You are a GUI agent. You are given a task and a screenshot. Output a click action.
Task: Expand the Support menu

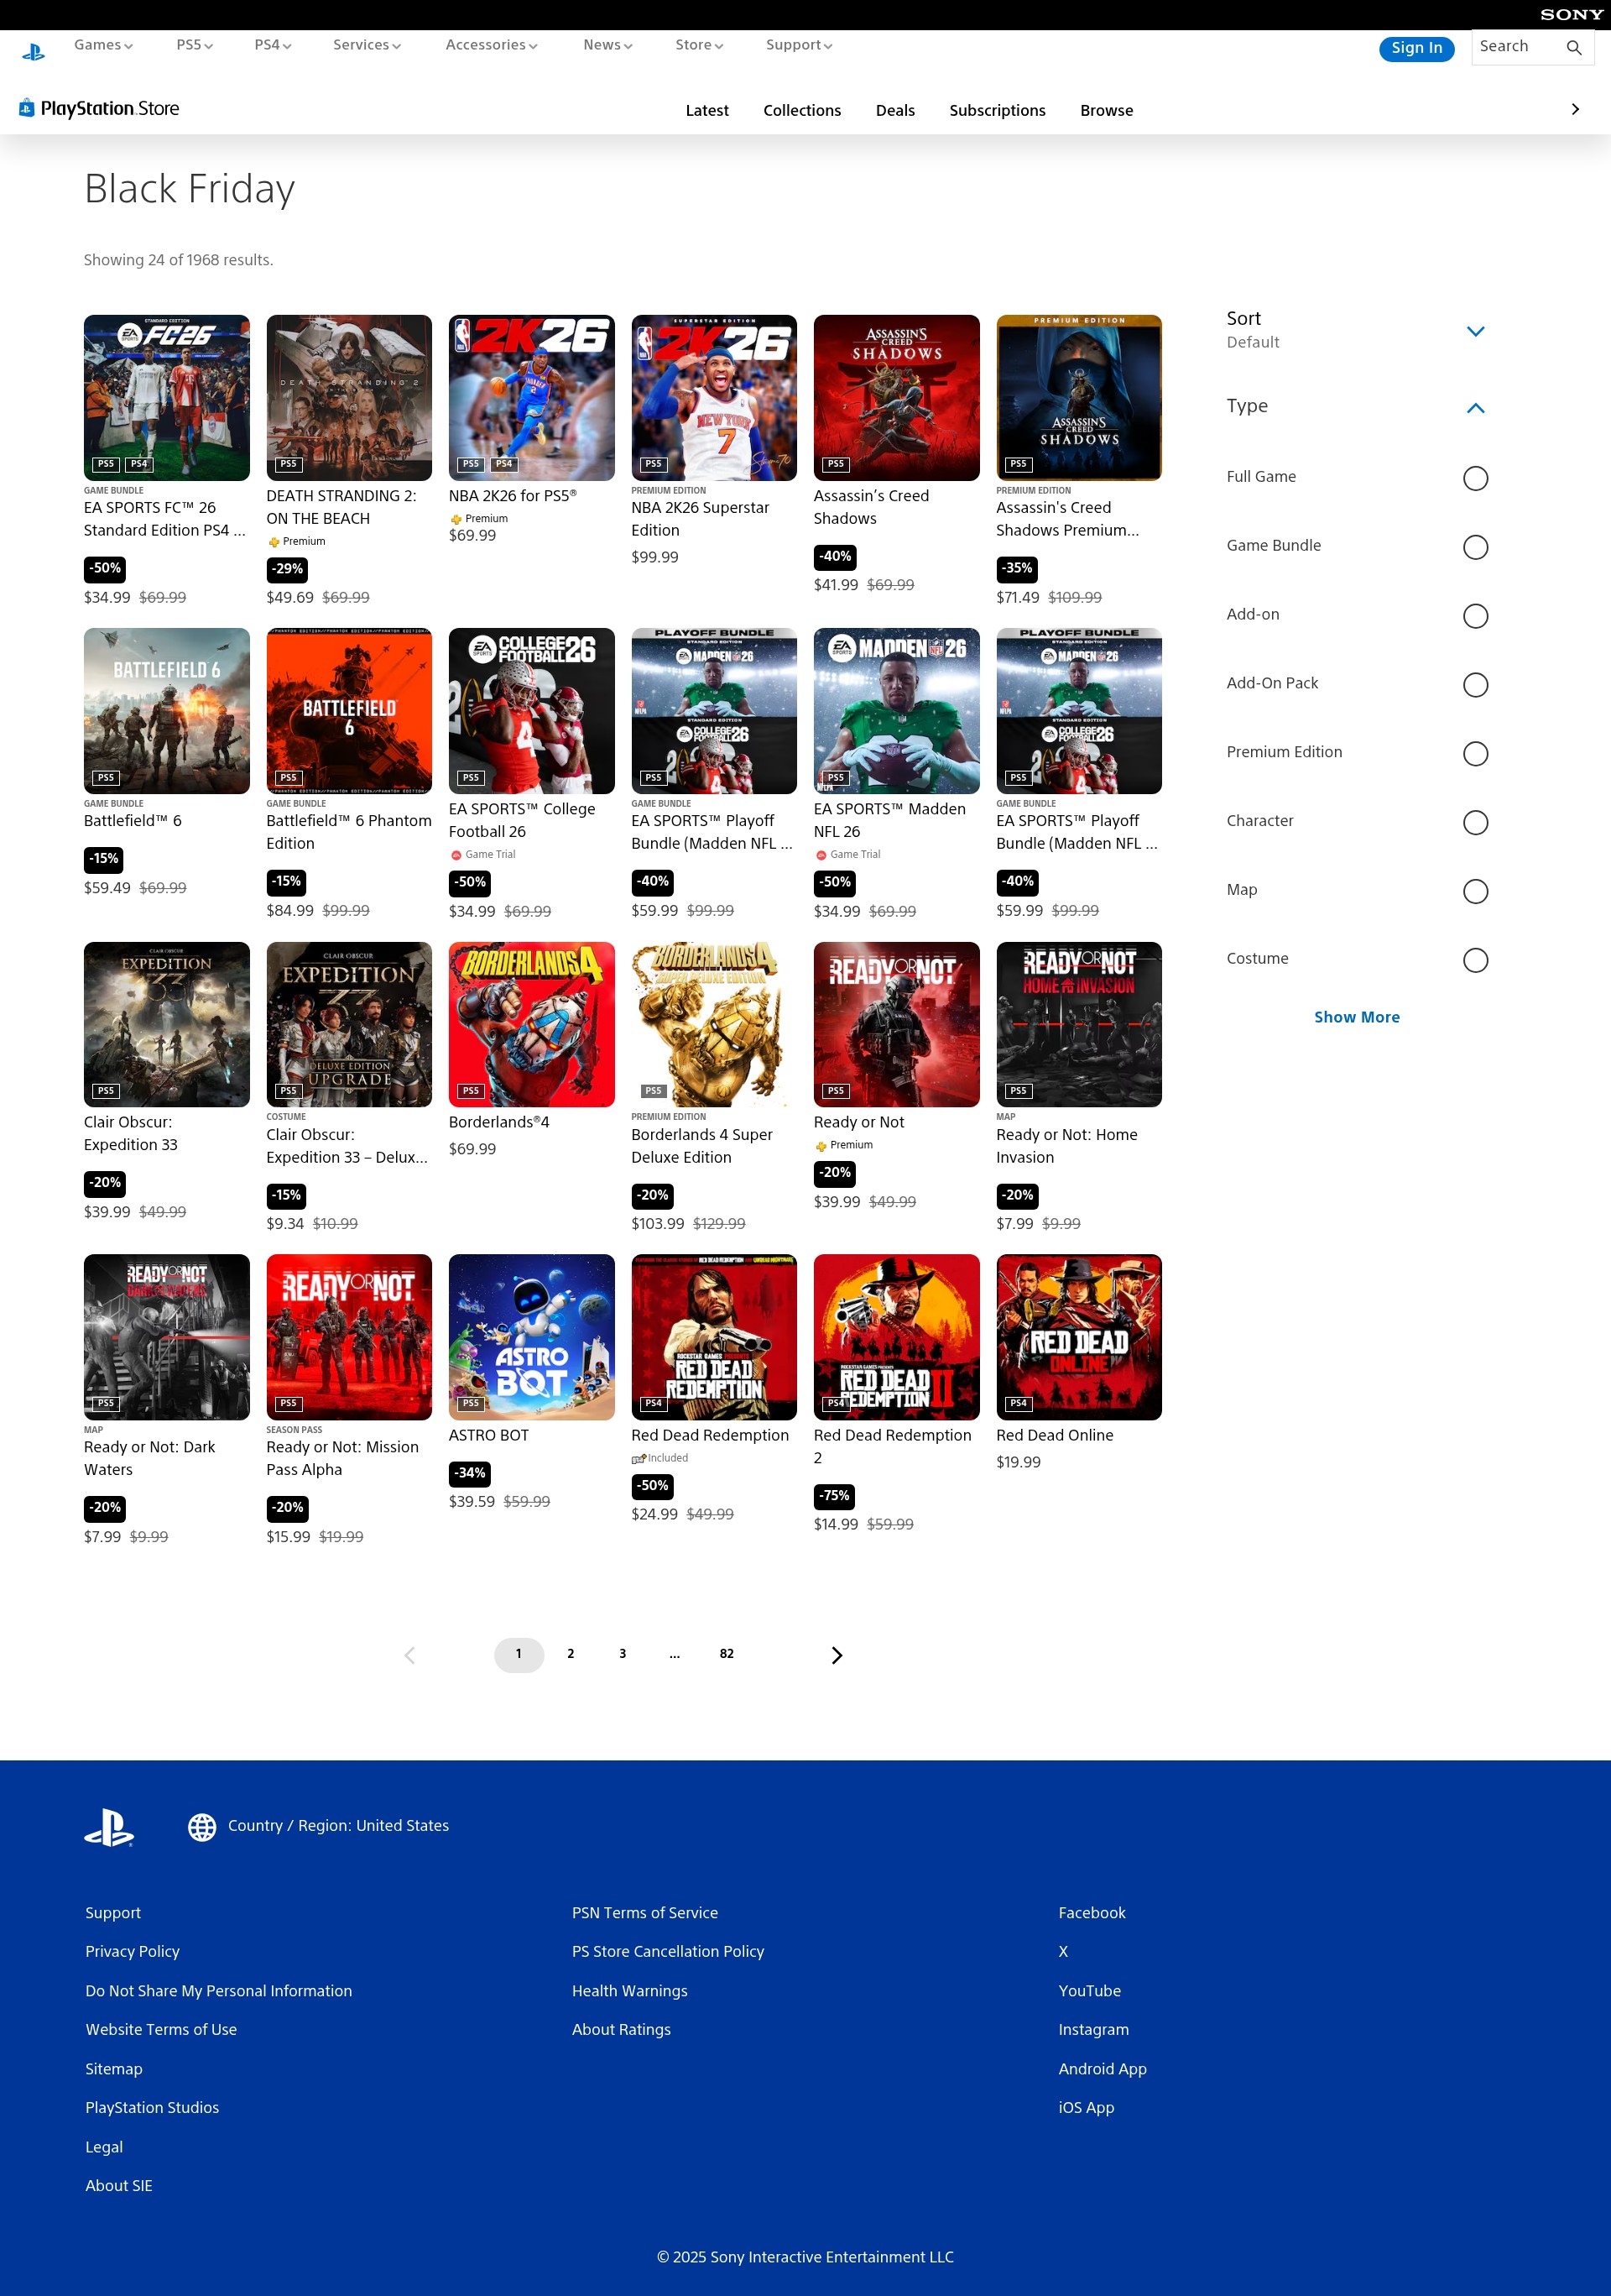pyautogui.click(x=799, y=45)
